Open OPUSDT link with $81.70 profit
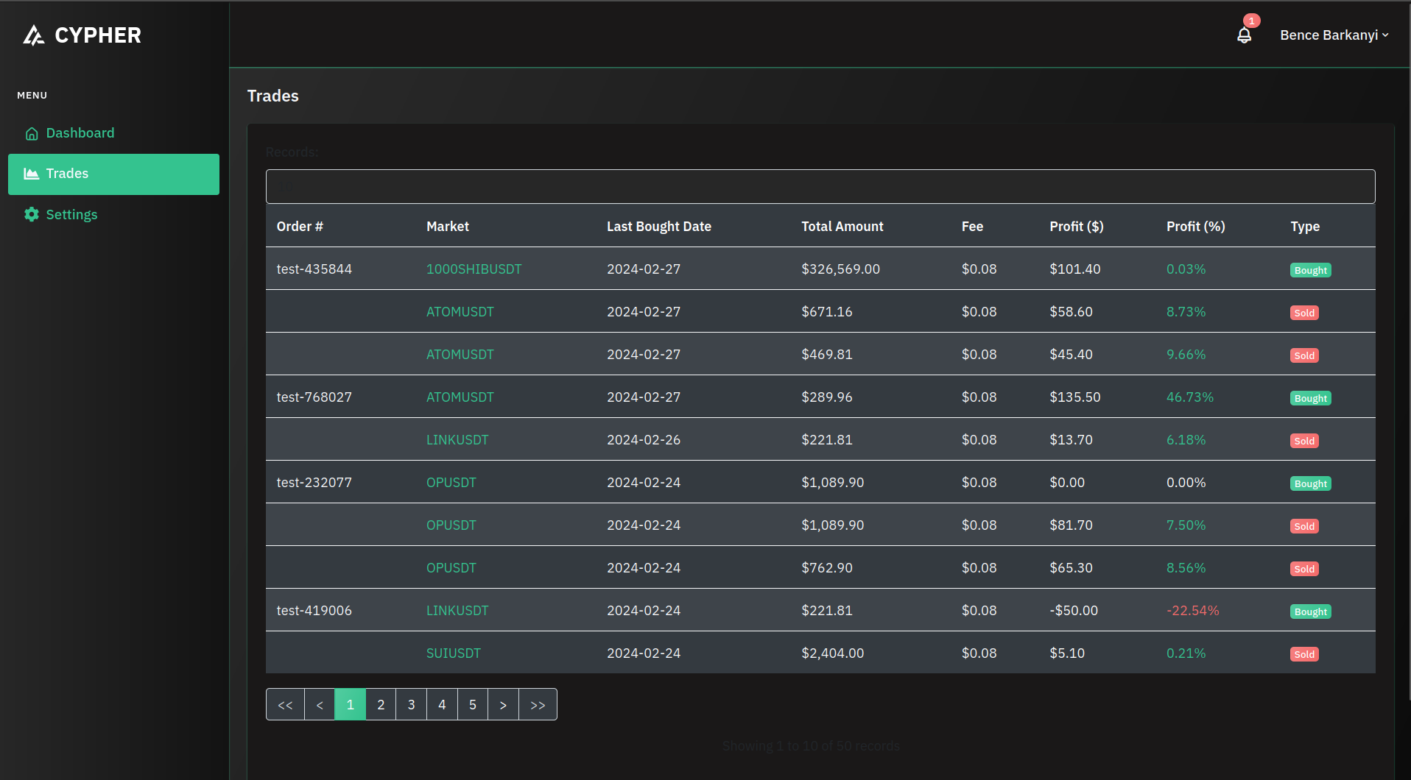The height and width of the screenshot is (780, 1411). (x=451, y=525)
